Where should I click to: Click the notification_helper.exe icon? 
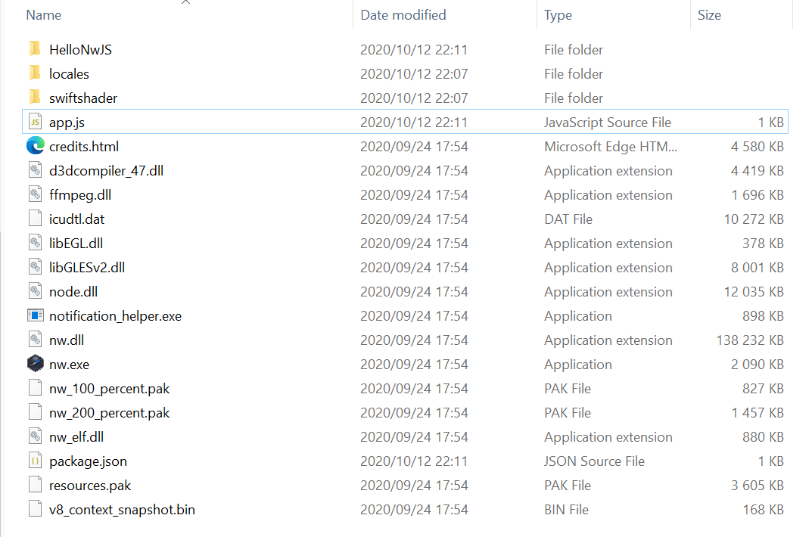(35, 316)
